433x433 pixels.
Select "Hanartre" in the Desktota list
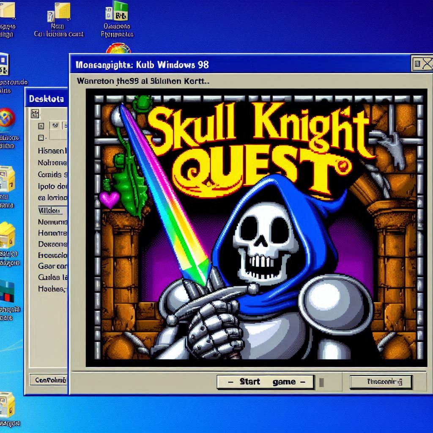click(x=52, y=233)
